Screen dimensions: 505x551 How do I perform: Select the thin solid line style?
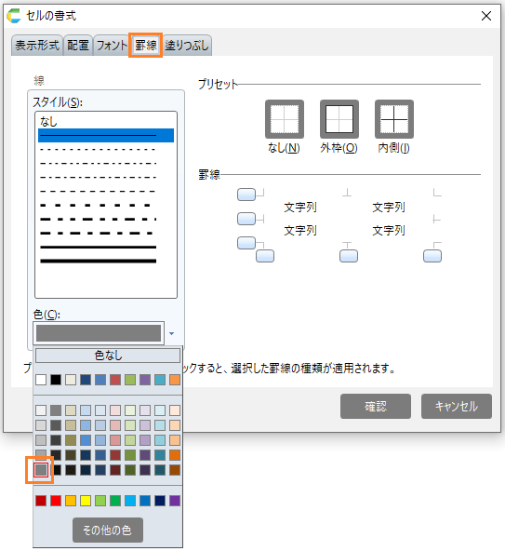[106, 135]
